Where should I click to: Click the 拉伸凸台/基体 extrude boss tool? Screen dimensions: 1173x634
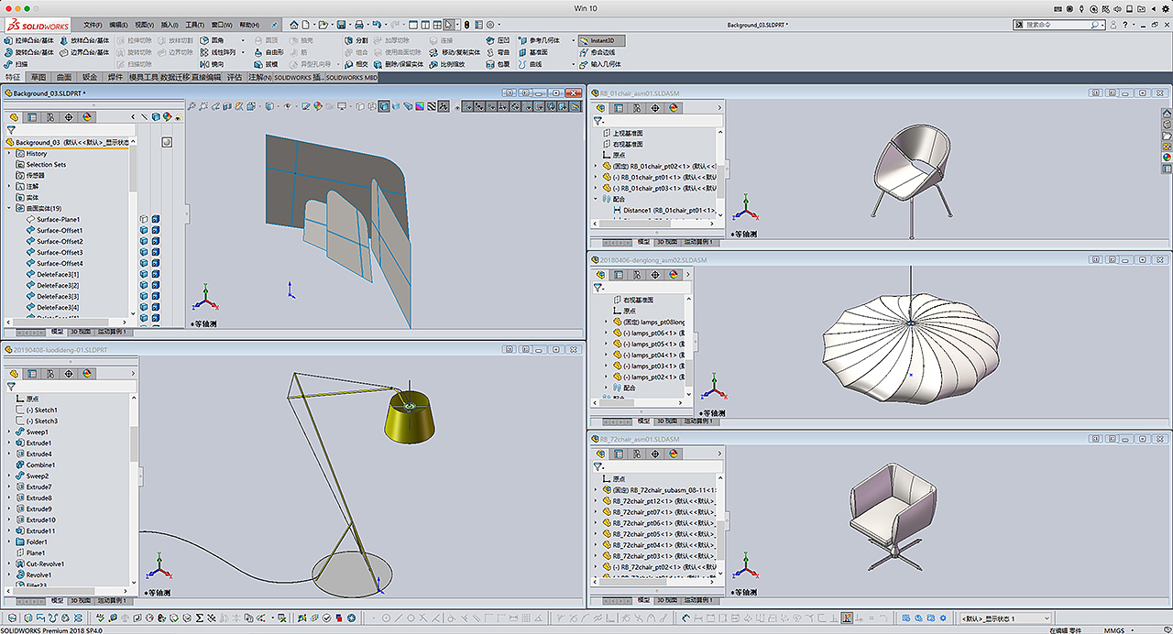[x=28, y=40]
